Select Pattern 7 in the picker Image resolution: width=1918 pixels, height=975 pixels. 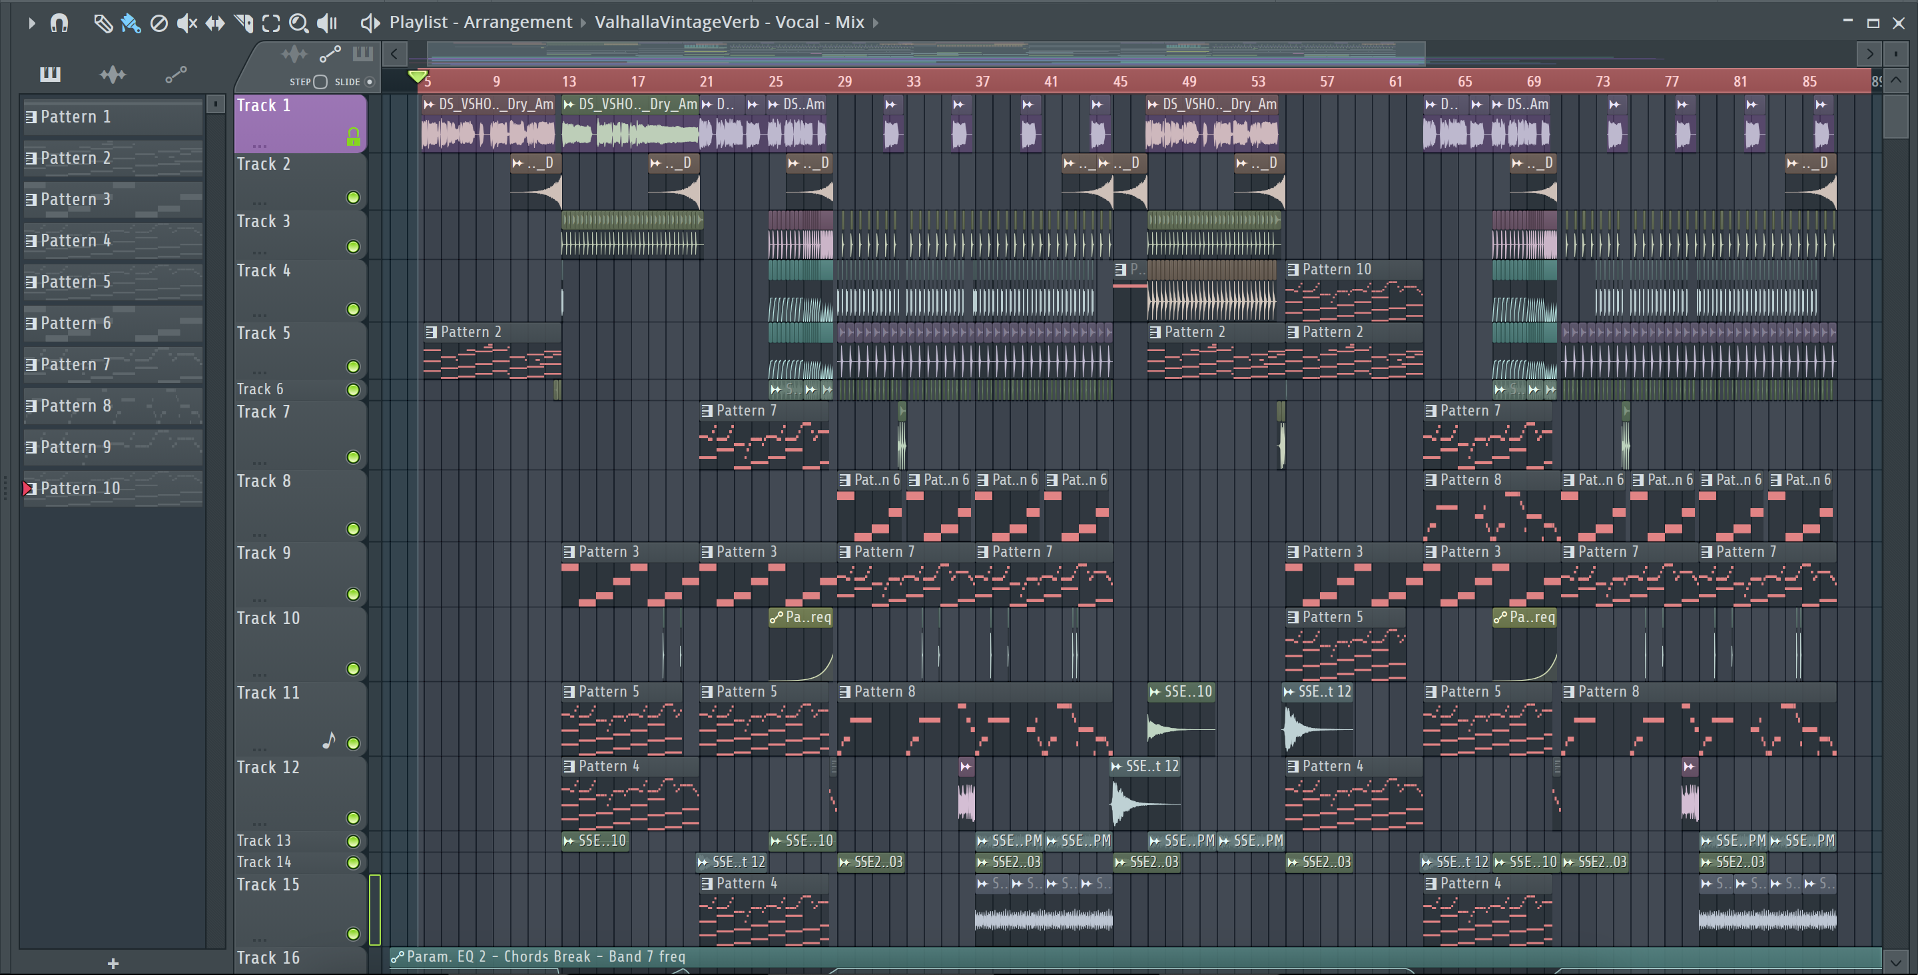tap(113, 364)
